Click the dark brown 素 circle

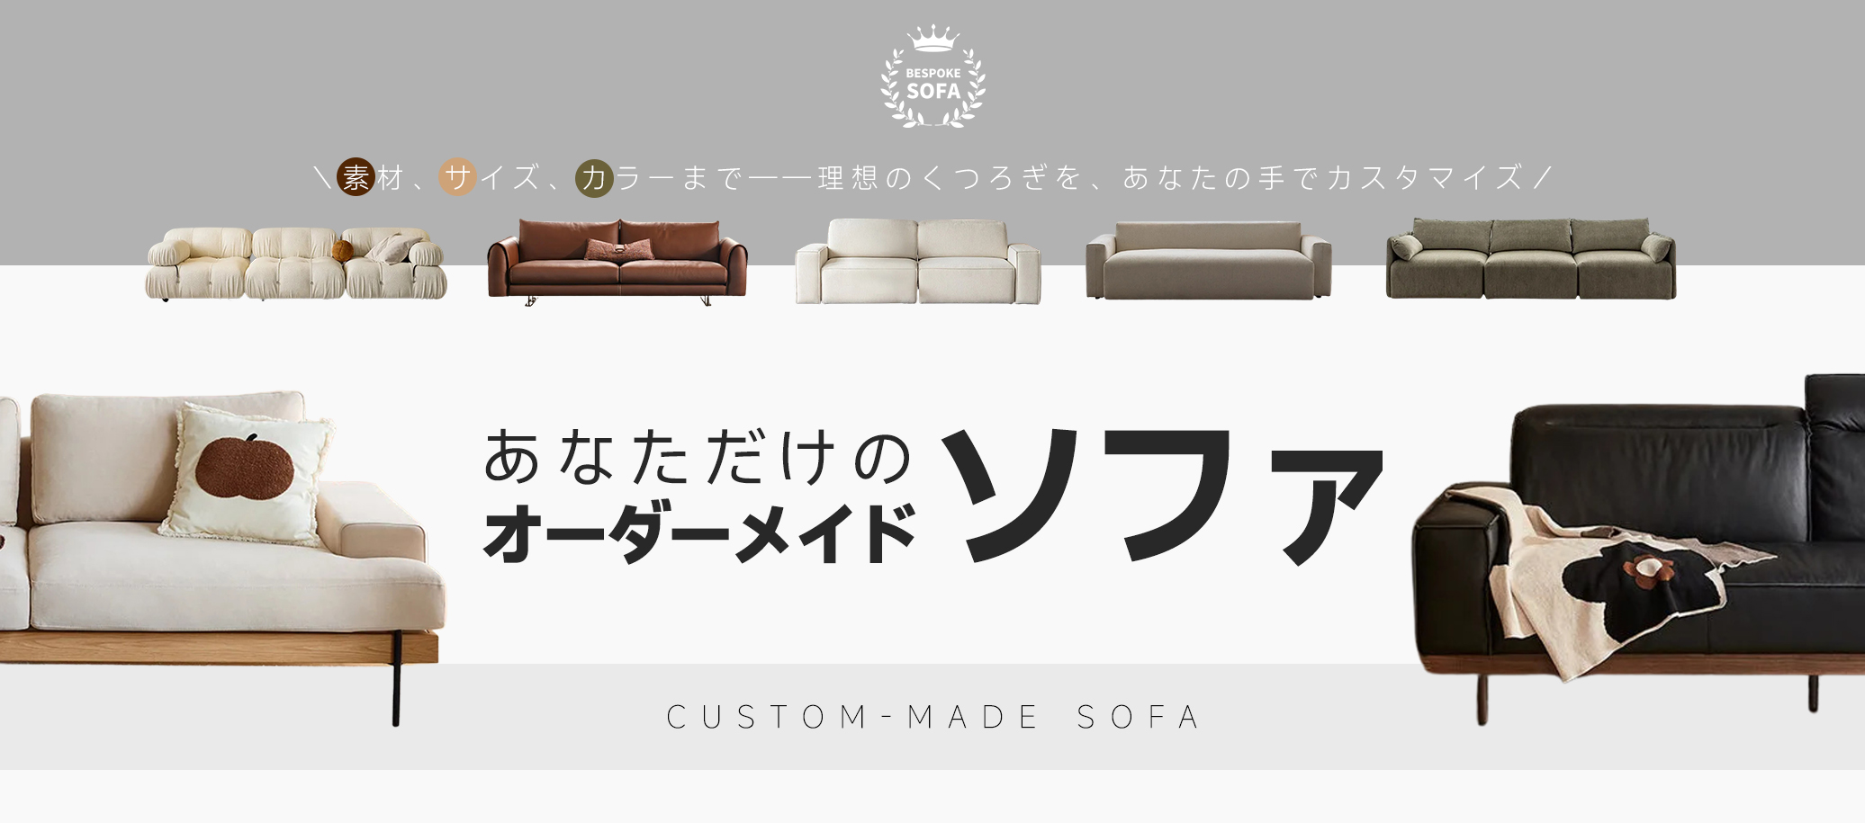pyautogui.click(x=356, y=177)
